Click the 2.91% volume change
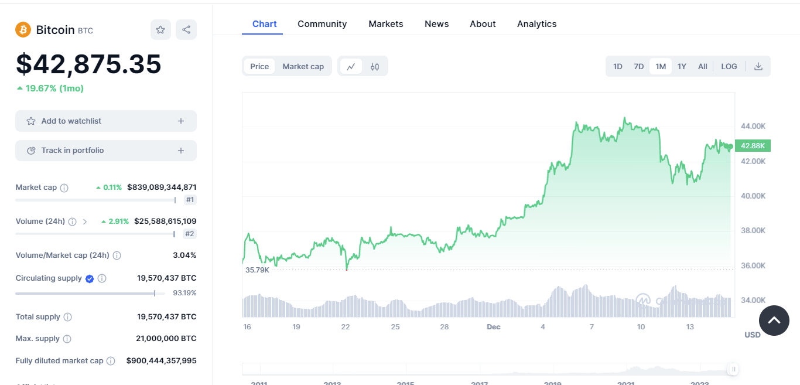Viewport: 800px width, 385px height. tap(115, 222)
